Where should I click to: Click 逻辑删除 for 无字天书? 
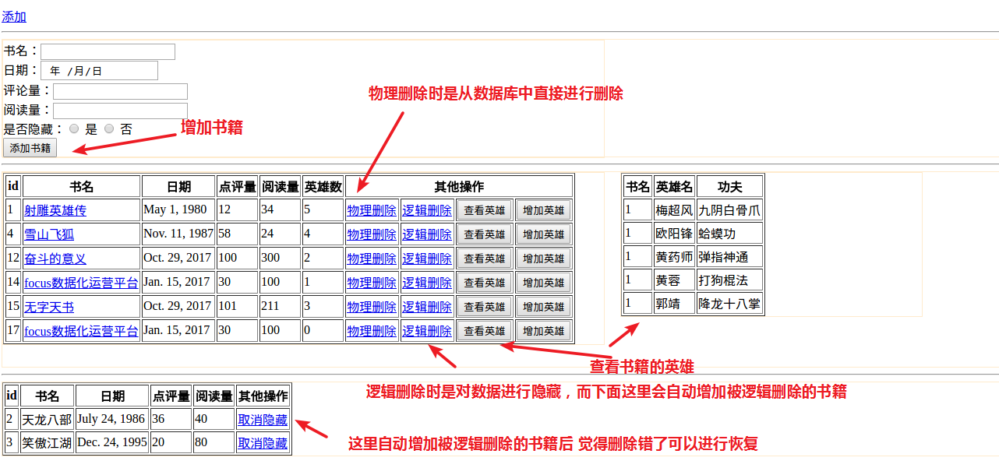[x=427, y=307]
